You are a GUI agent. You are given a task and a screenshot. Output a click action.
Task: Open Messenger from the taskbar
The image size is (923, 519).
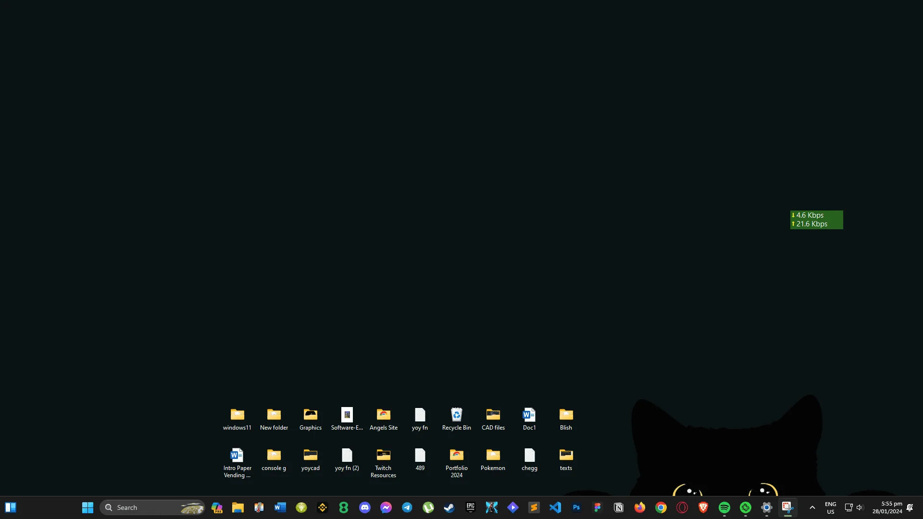[386, 507]
